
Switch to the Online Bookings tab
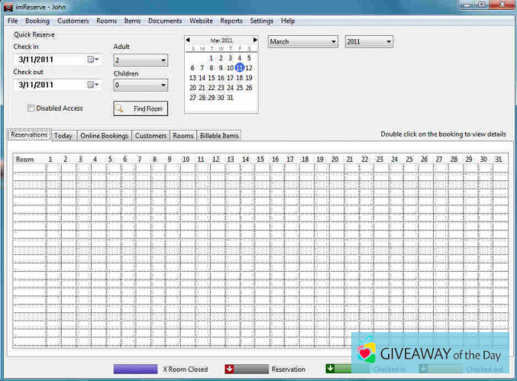(x=103, y=136)
